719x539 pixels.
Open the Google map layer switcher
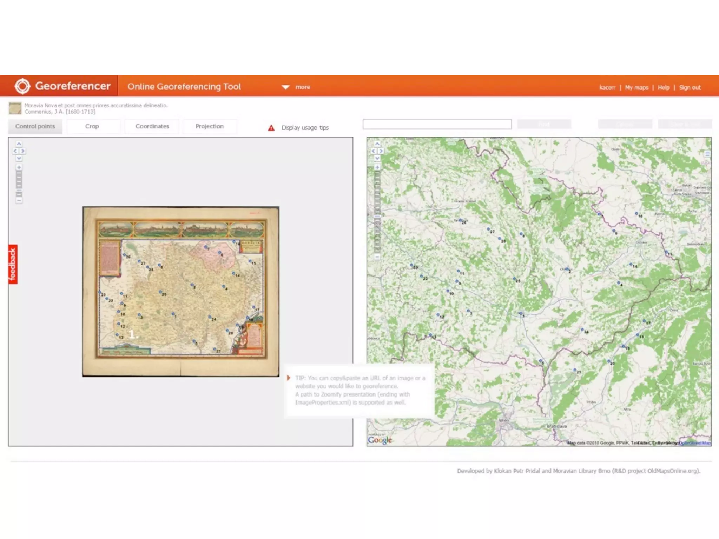click(x=707, y=154)
